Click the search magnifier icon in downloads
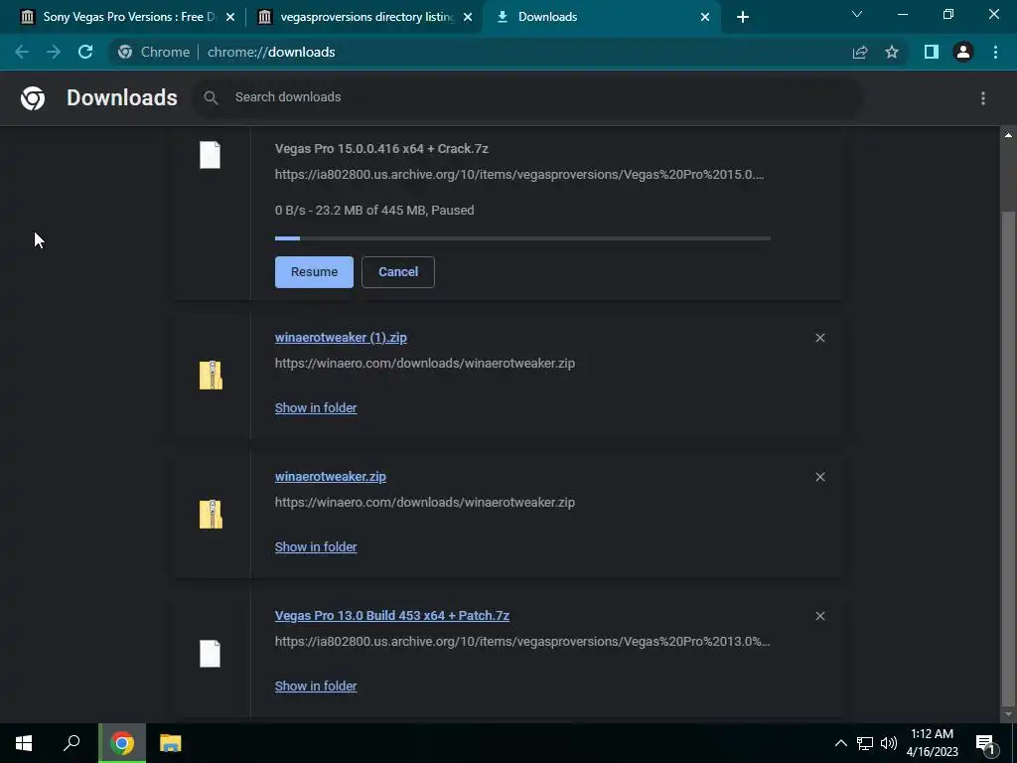Screen dimensions: 1017x763 211,98
